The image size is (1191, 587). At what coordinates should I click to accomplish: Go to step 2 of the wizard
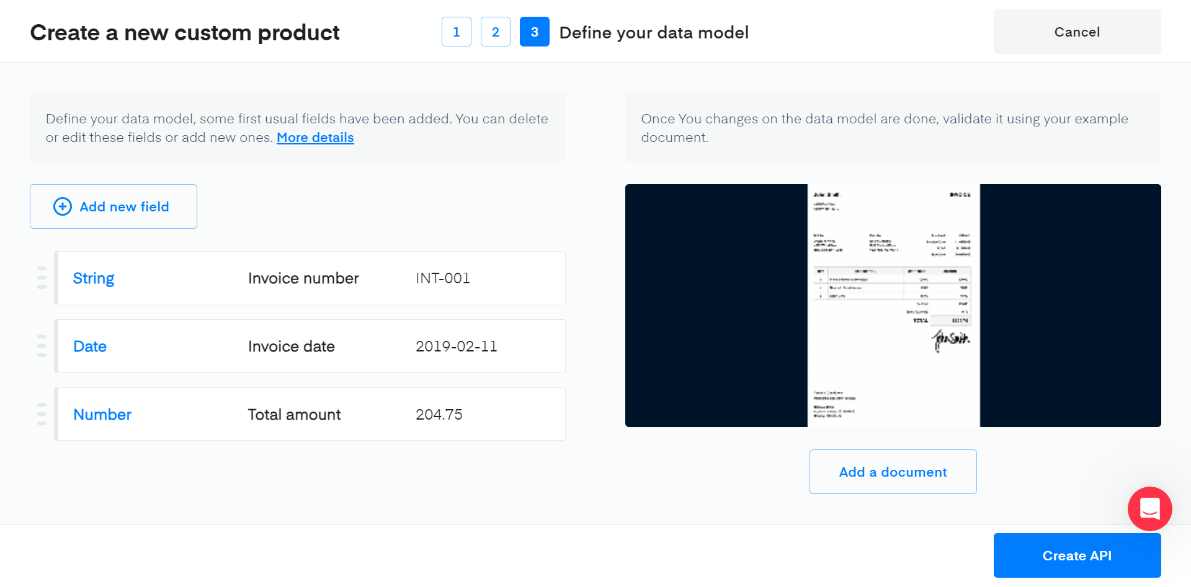click(x=496, y=32)
